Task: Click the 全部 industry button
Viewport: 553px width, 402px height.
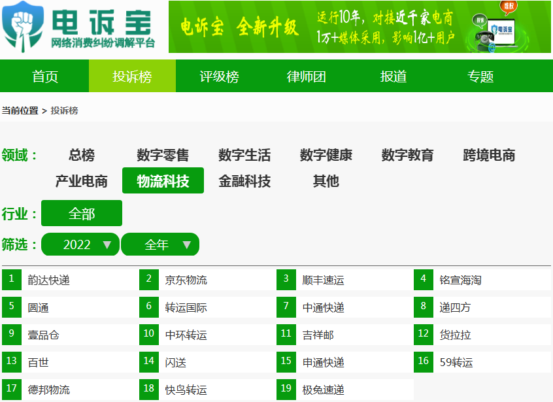Action: [82, 213]
